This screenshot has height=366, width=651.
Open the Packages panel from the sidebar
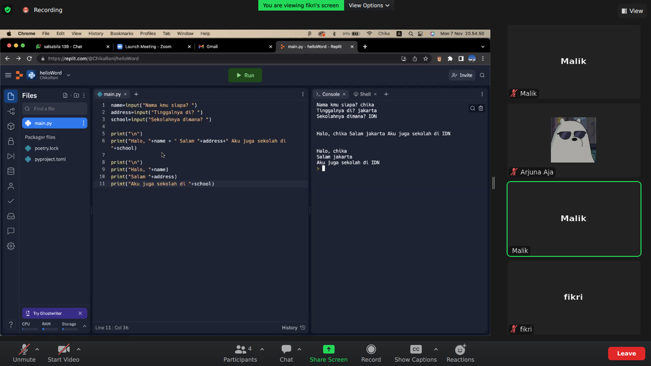pyautogui.click(x=11, y=126)
